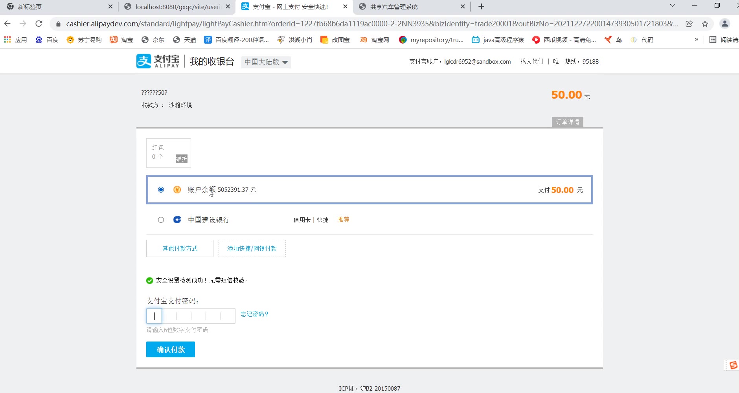This screenshot has height=393, width=739.
Task: Click the 推荐 tag beside 中国建设银行
Action: pyautogui.click(x=344, y=220)
